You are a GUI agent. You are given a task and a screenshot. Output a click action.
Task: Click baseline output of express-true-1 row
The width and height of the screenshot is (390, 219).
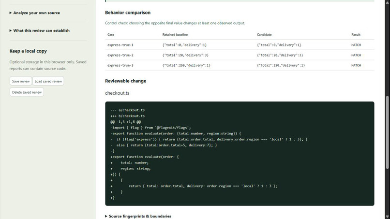(184, 45)
